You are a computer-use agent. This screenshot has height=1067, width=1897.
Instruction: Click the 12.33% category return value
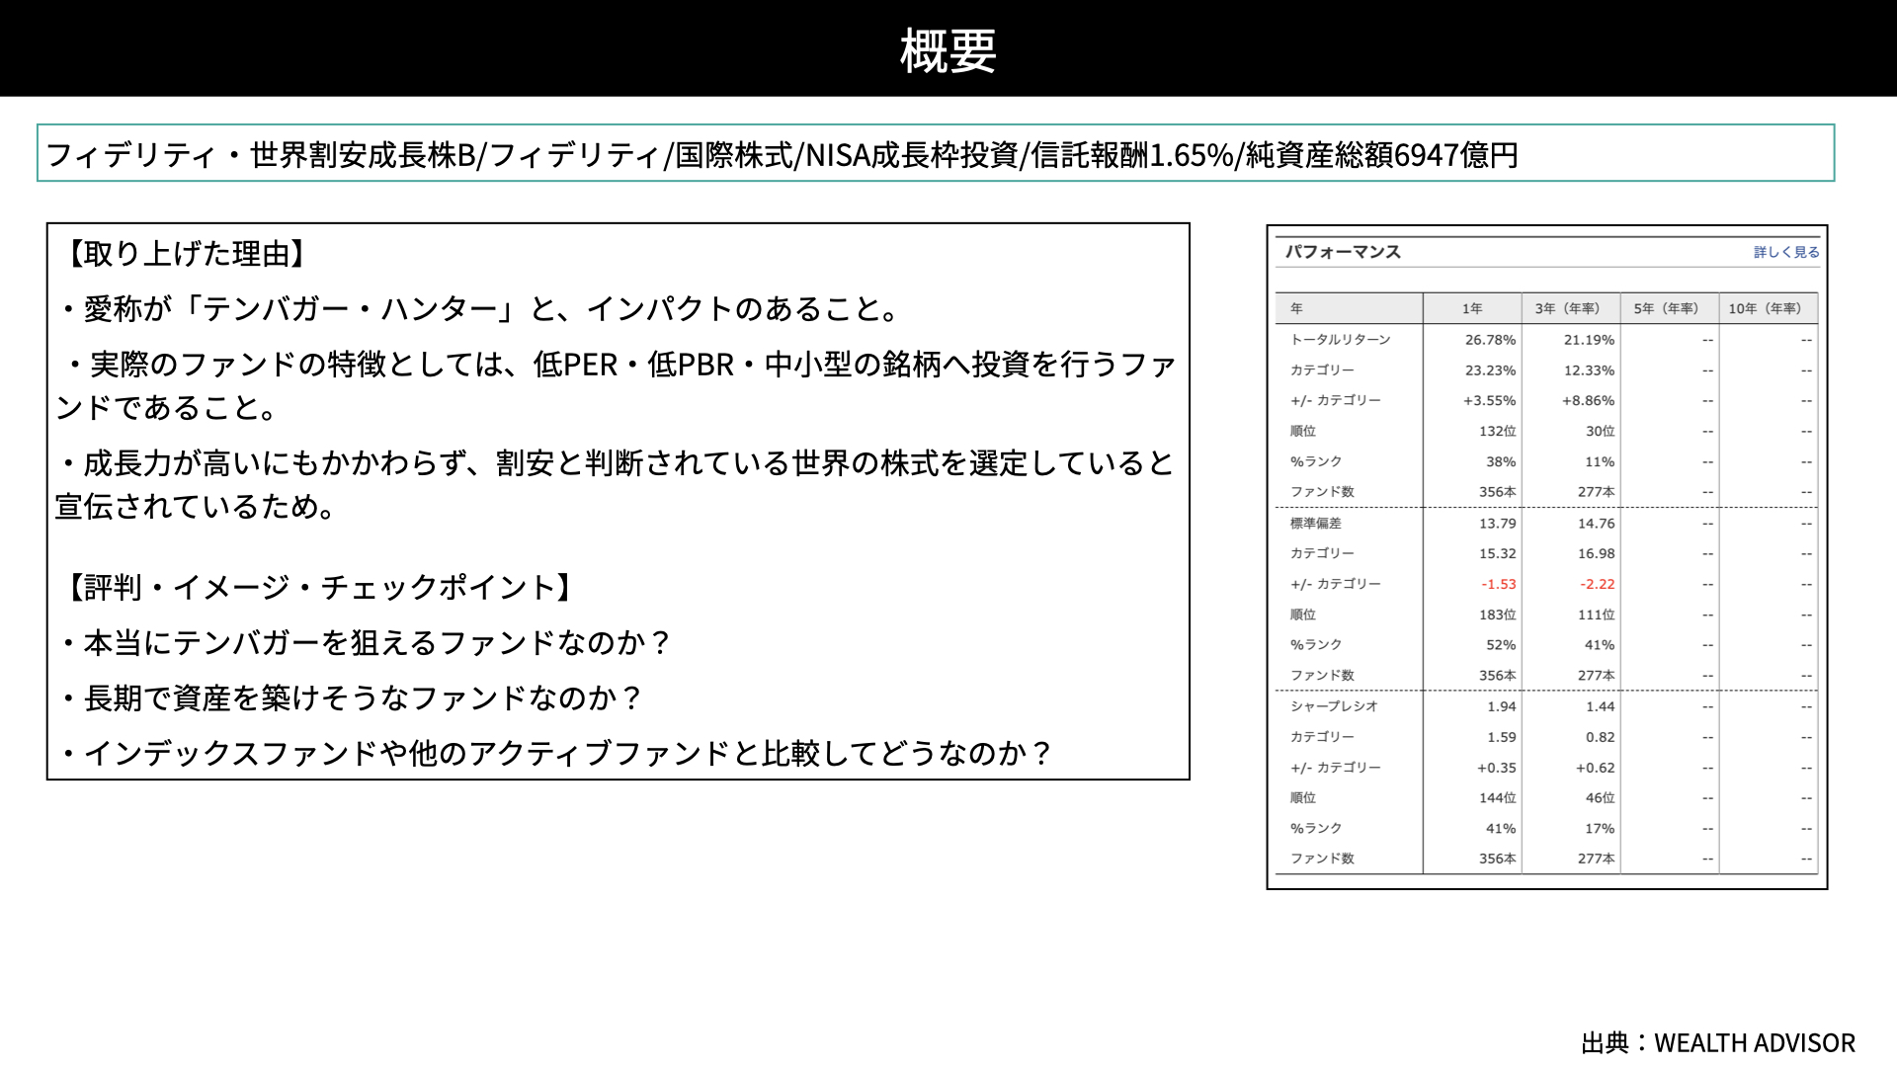pyautogui.click(x=1589, y=370)
